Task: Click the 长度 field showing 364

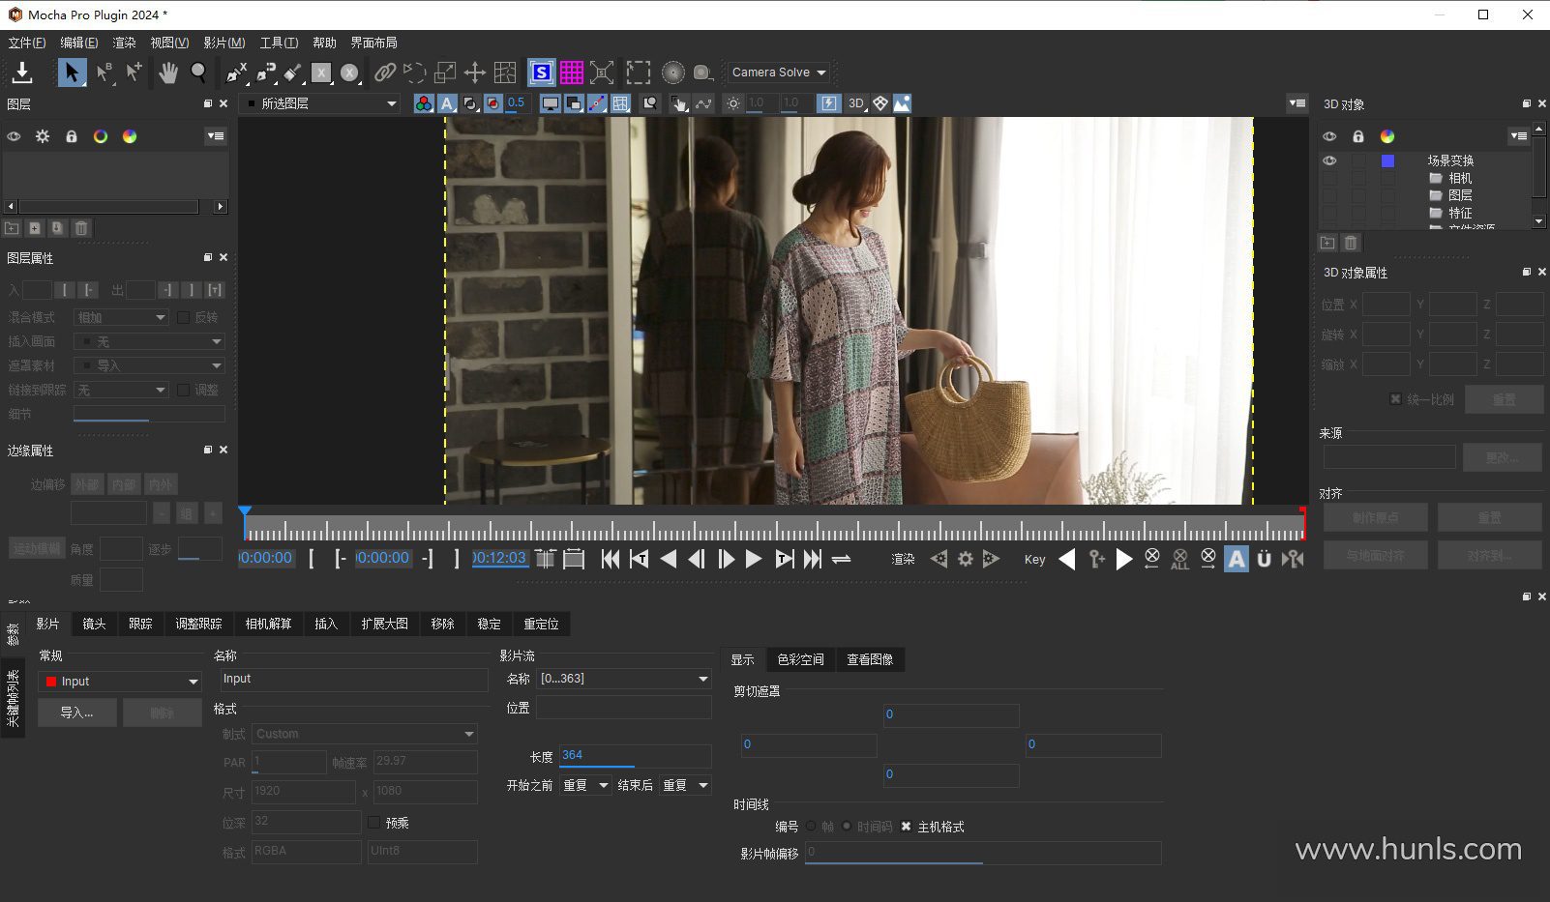Action: pyautogui.click(x=635, y=755)
